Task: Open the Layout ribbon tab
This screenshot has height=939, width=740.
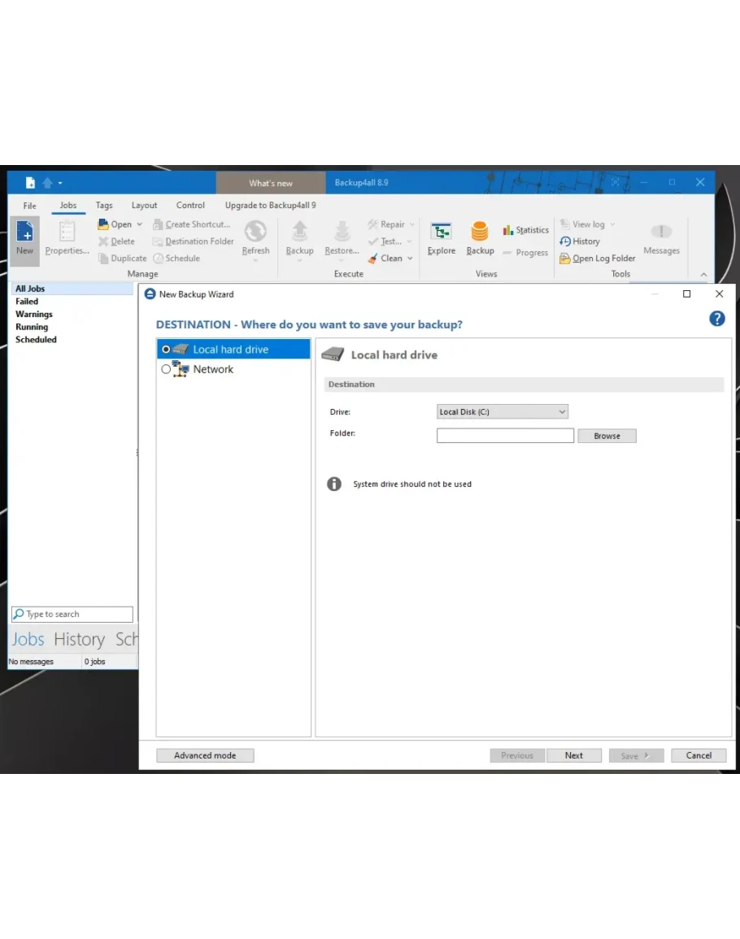Action: [x=145, y=206]
